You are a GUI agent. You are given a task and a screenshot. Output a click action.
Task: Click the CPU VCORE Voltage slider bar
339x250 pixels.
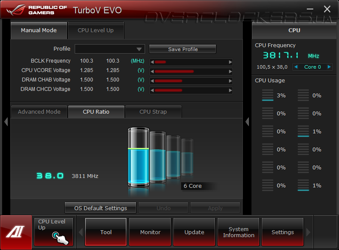click(x=191, y=72)
